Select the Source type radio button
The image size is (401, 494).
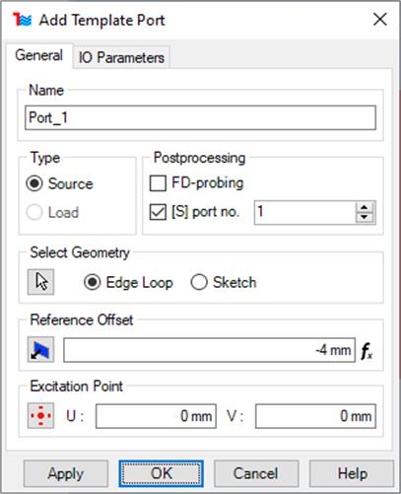click(34, 183)
